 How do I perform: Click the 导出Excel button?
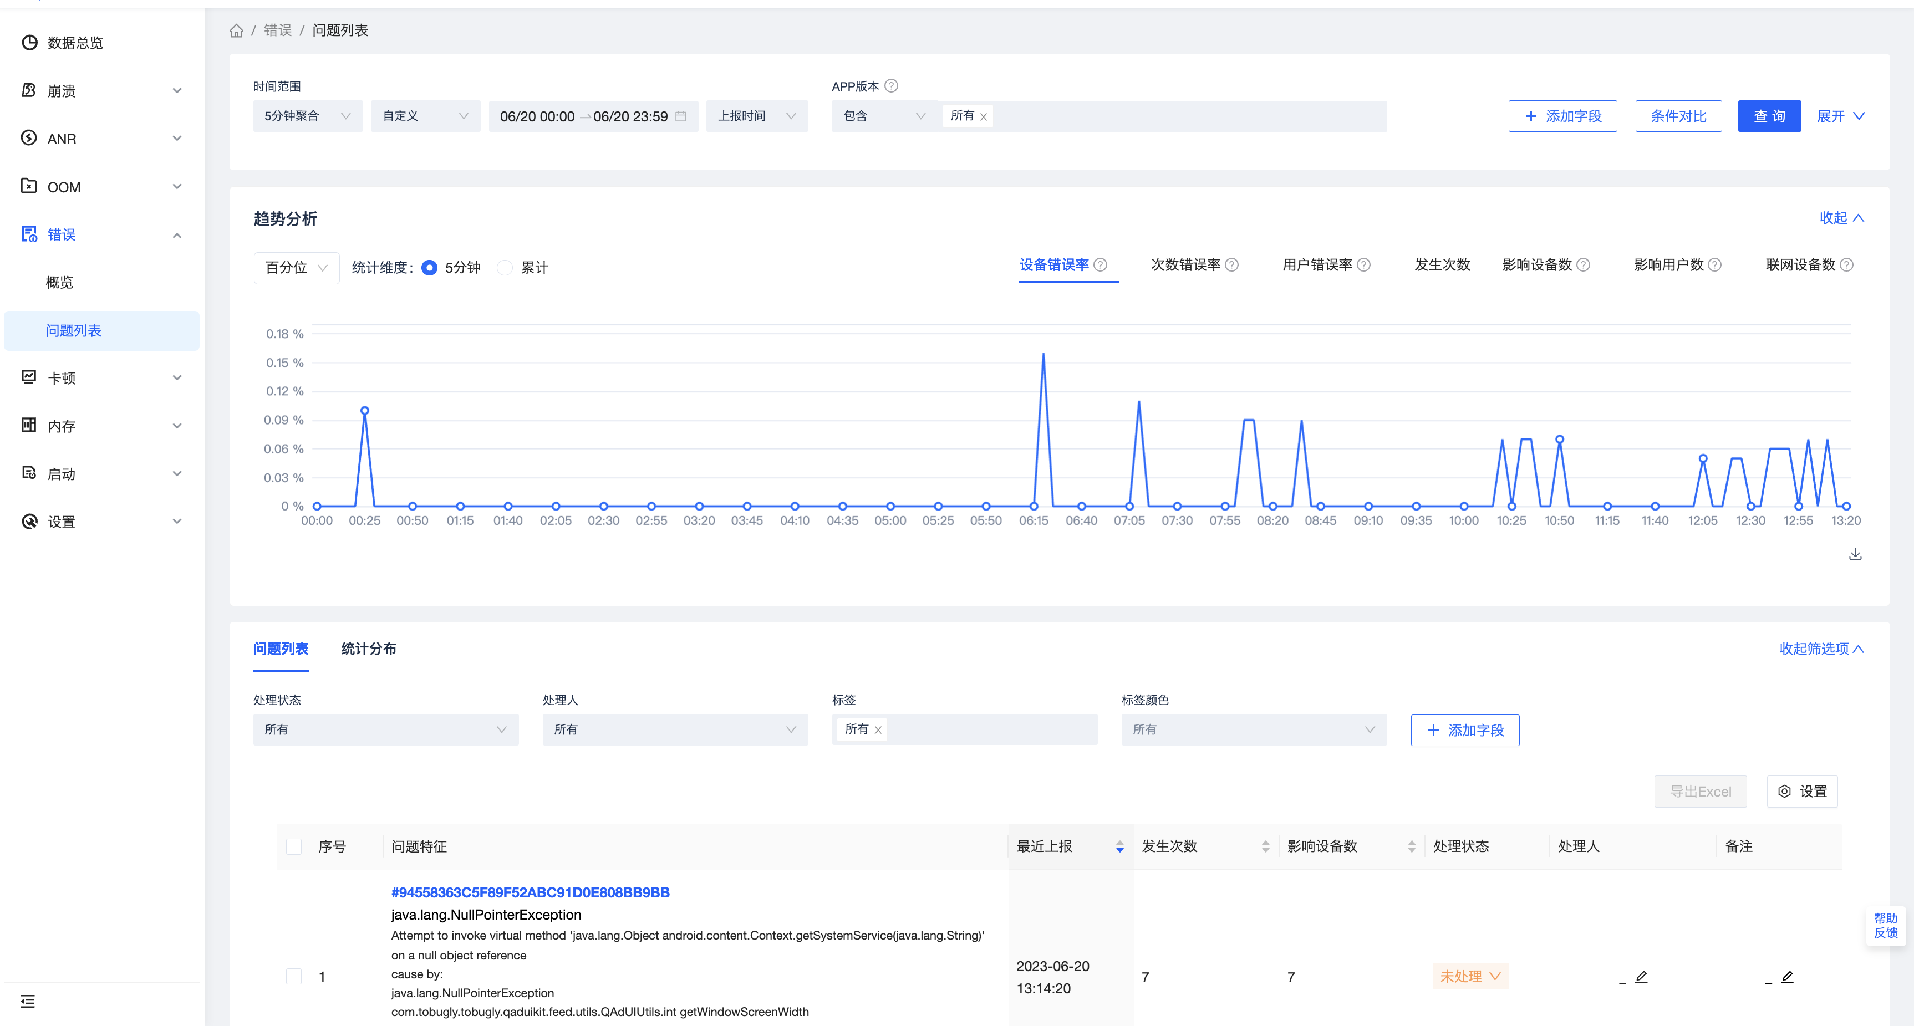1701,791
